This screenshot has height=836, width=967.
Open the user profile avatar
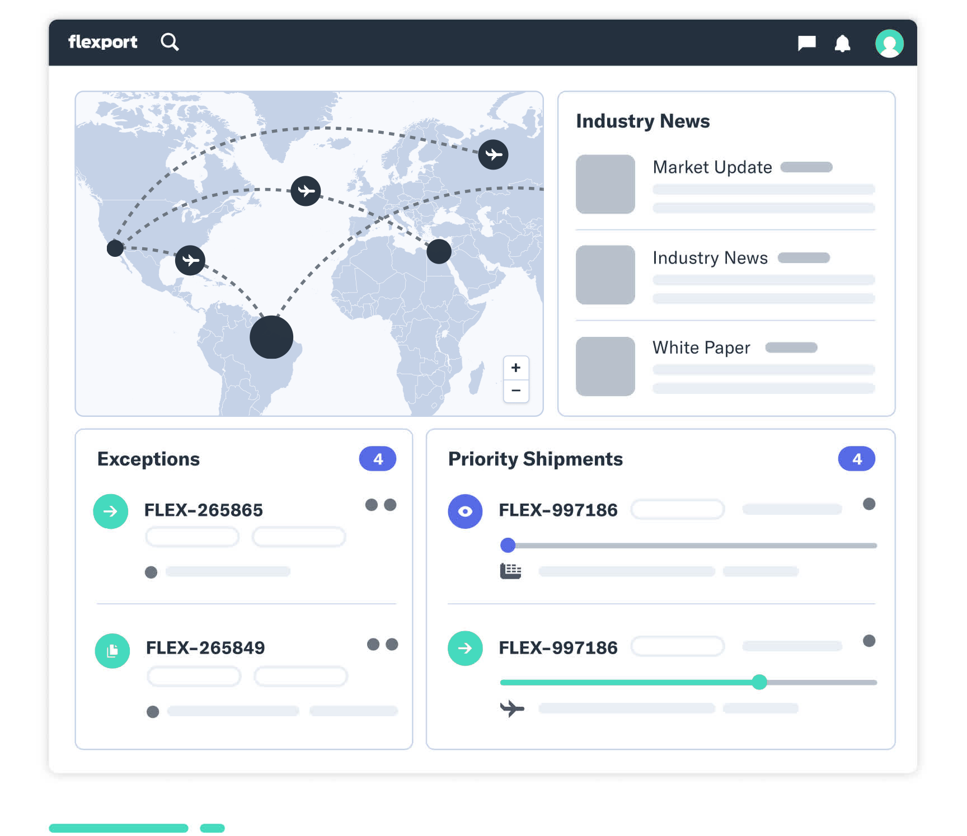point(889,43)
